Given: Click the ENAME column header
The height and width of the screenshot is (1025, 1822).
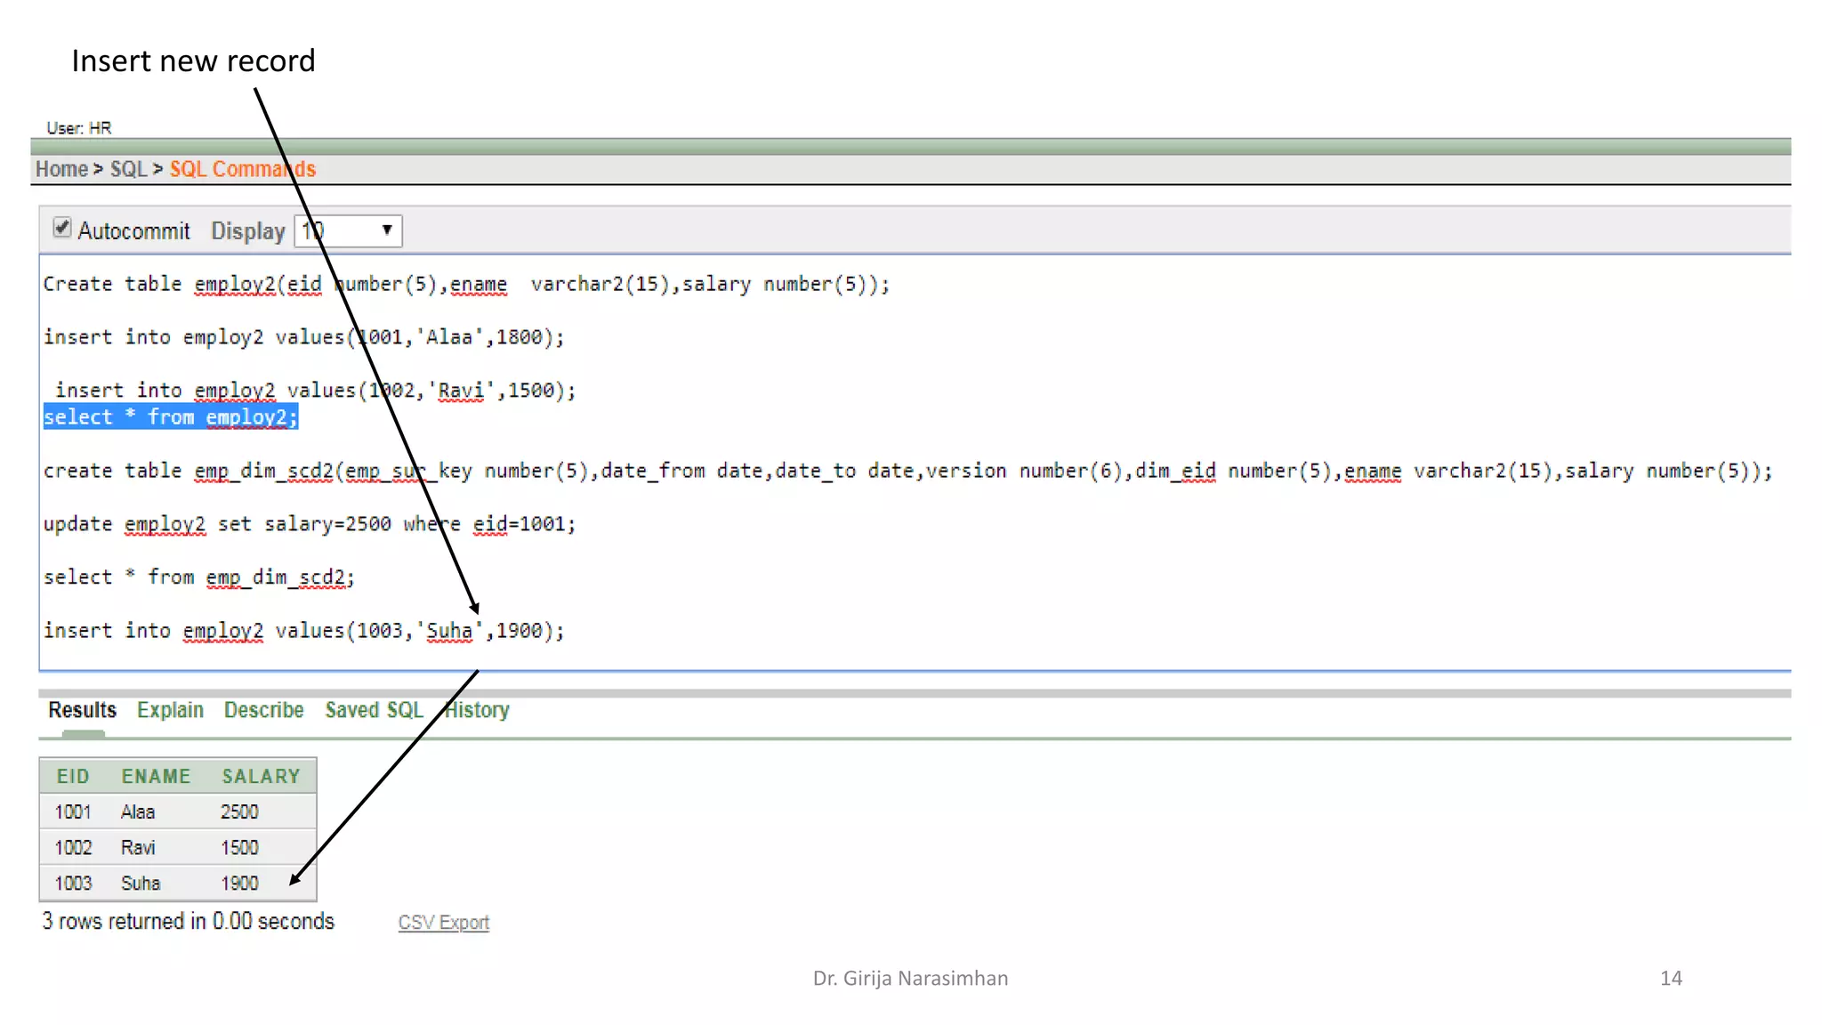Looking at the screenshot, I should pyautogui.click(x=156, y=777).
